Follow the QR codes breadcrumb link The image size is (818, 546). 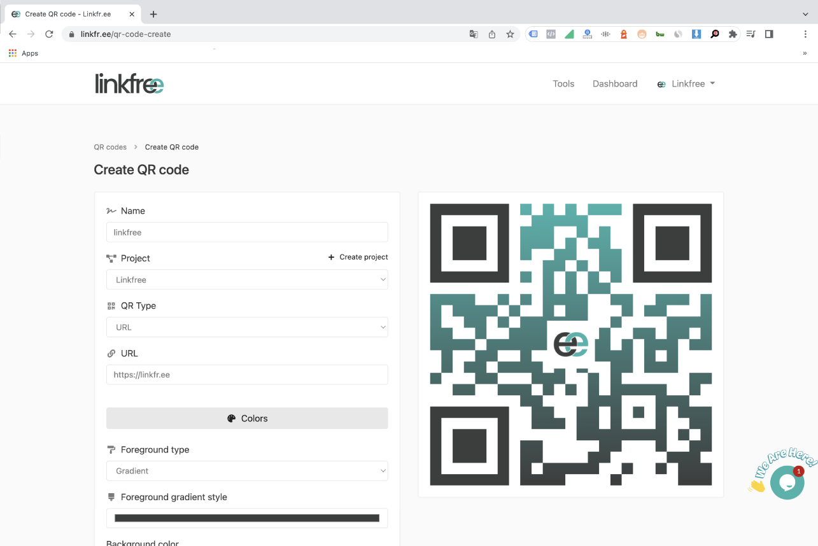coord(110,147)
